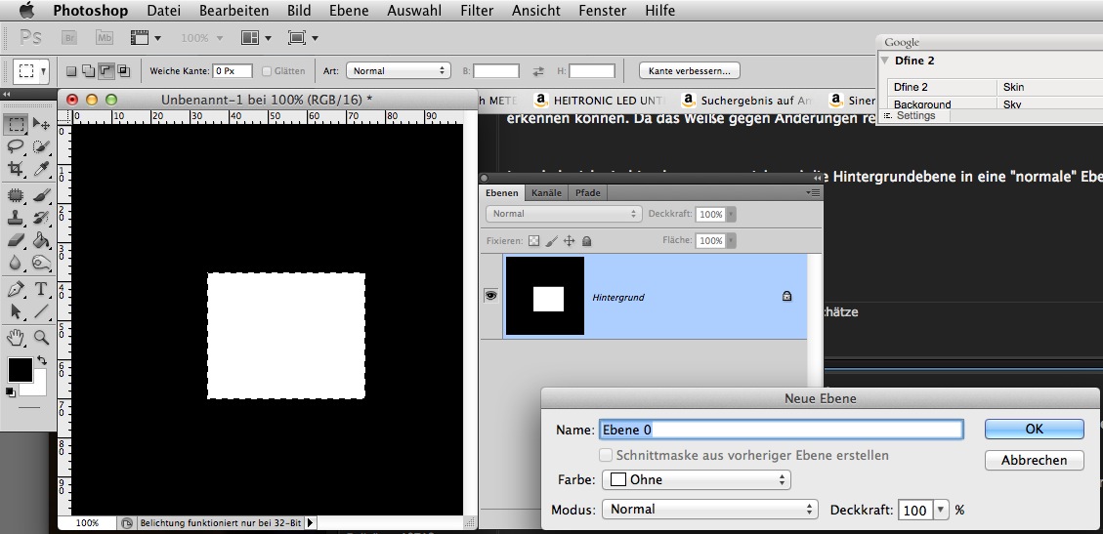Launch Mini Bridge with the Mb icon
1103x534 pixels.
[105, 38]
